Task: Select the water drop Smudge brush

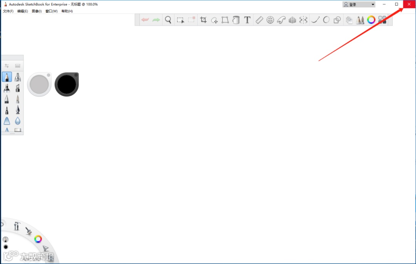Action: [18, 121]
